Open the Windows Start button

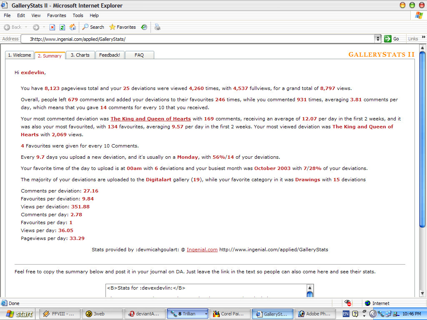point(19,314)
